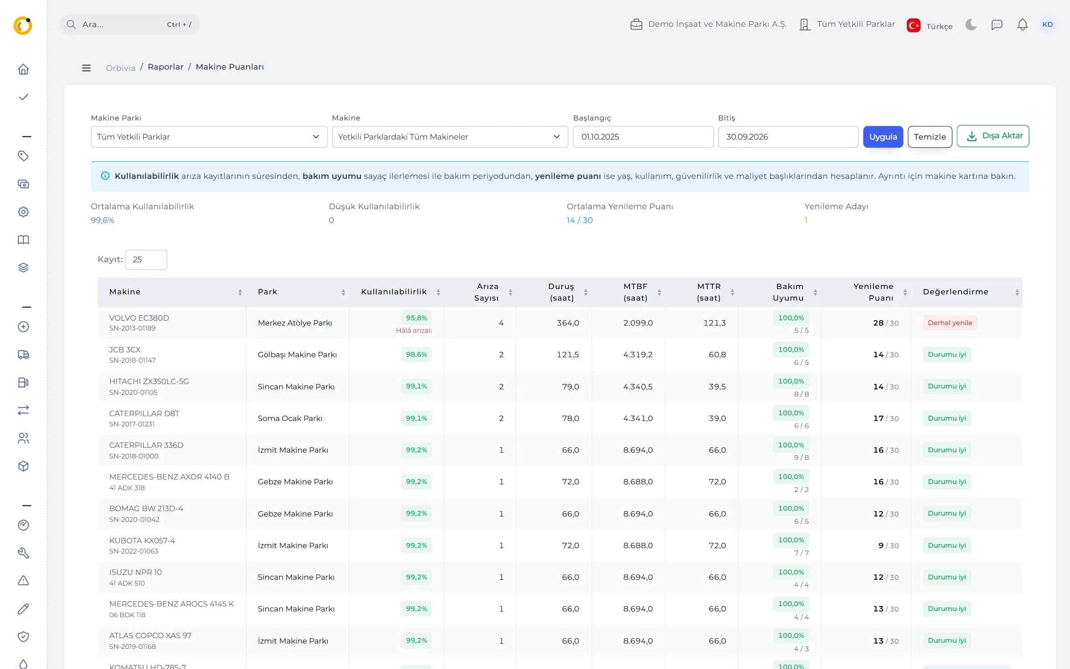Click the Başlangıç date field

click(643, 137)
